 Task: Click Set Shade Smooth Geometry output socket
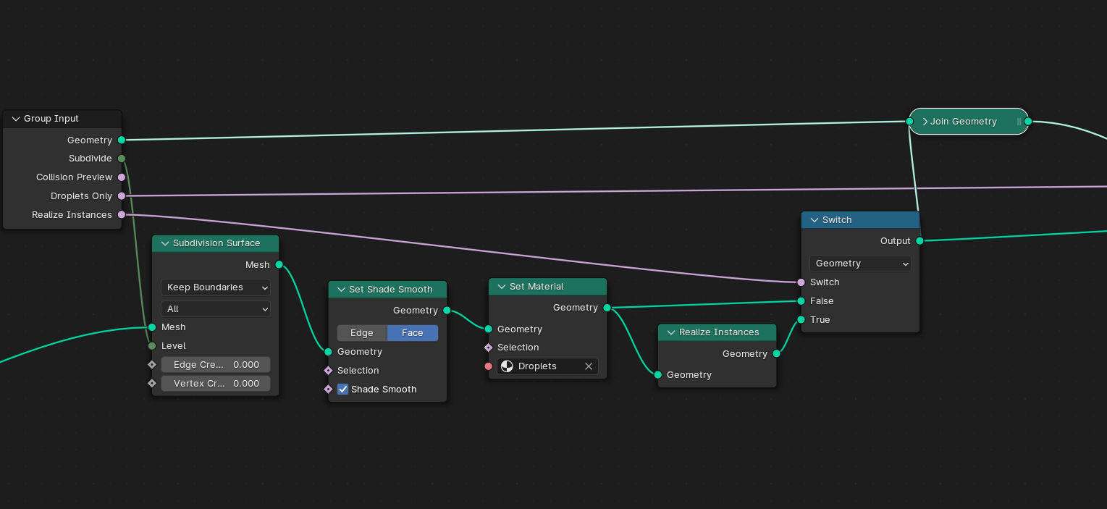[447, 311]
